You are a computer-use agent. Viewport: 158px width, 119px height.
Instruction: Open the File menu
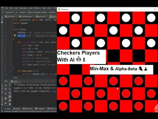pyautogui.click(x=7, y=8)
